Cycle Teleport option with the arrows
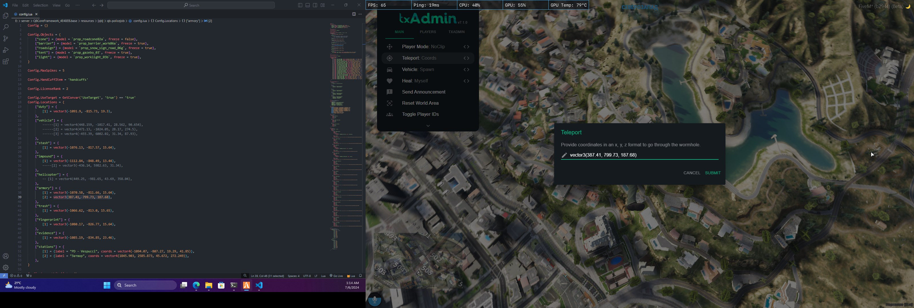The width and height of the screenshot is (914, 308). click(466, 58)
